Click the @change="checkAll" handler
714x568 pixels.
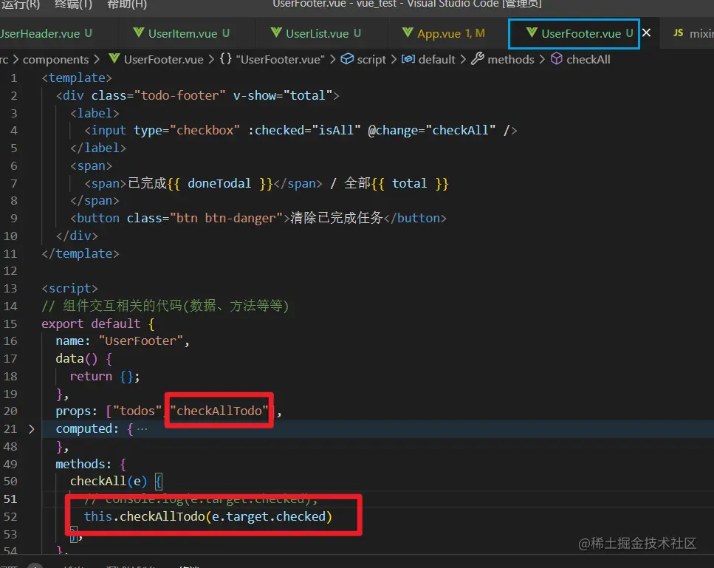[x=431, y=131]
